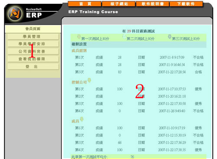Open the 下載軟件 download tab
217x159 pixels.
pos(186,4)
